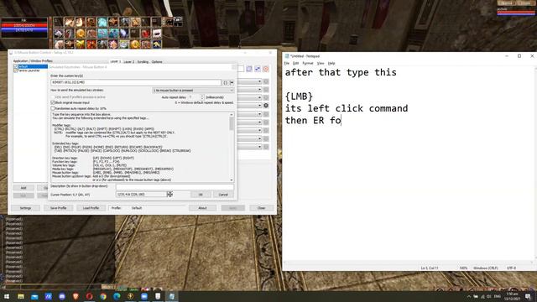Click the blue square icon in X-Mouse top-right
Image resolution: width=537 pixels, height=302 pixels.
pos(249,69)
